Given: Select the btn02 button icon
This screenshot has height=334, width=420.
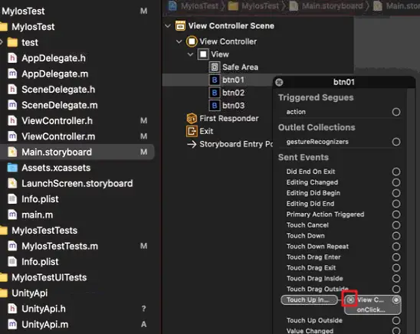Looking at the screenshot, I should click(x=215, y=93).
